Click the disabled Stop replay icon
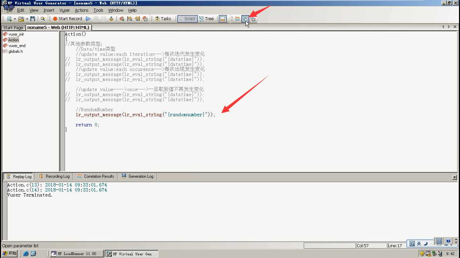 96,19
